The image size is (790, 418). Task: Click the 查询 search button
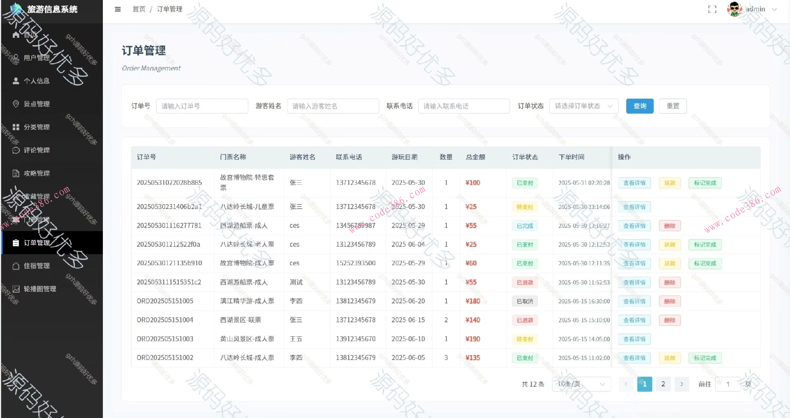639,106
